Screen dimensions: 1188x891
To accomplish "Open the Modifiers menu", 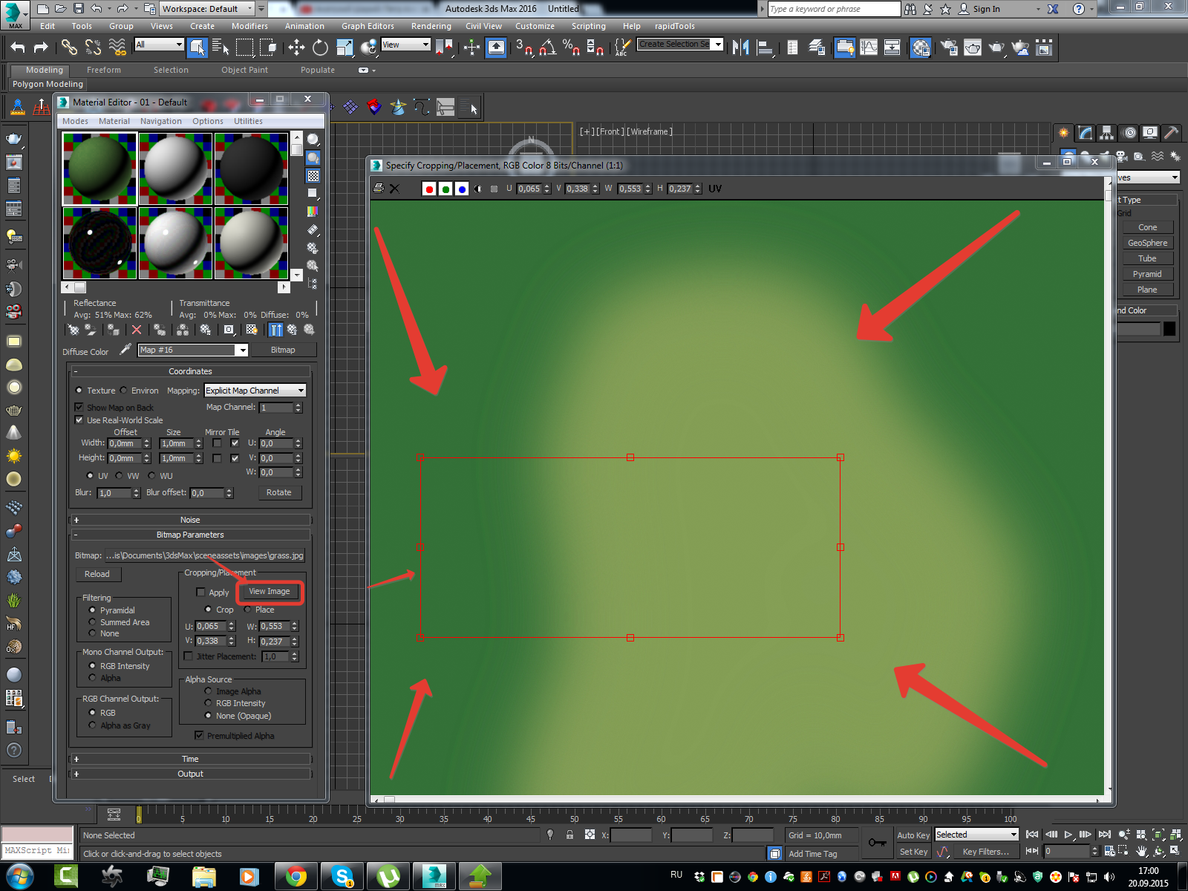I will tap(249, 26).
